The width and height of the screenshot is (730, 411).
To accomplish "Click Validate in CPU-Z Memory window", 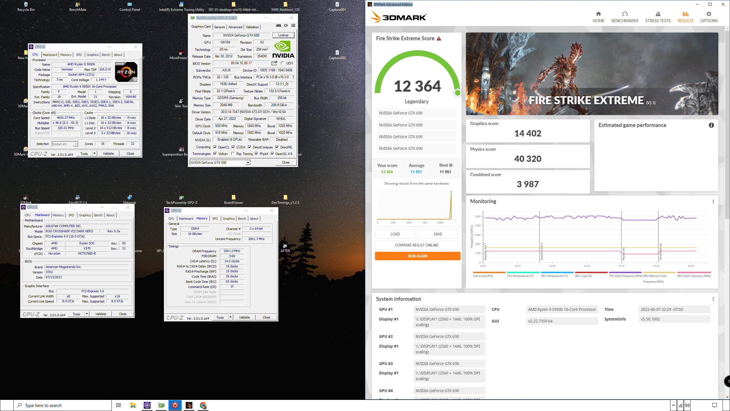I will click(x=244, y=317).
